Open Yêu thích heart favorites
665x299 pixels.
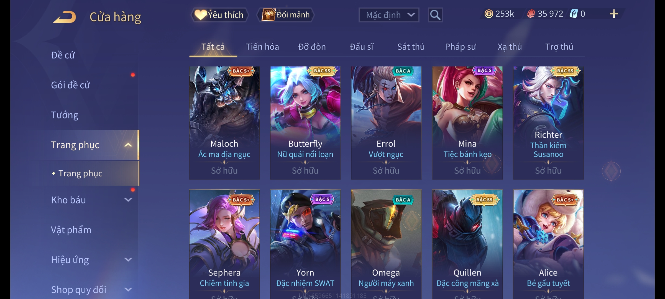(x=219, y=15)
